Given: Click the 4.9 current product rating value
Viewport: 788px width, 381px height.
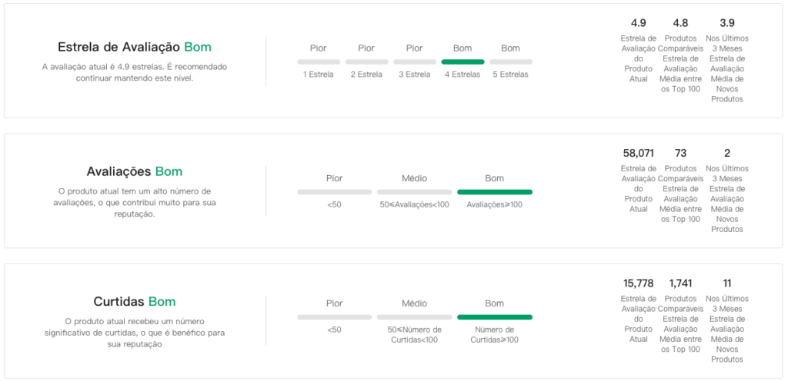Looking at the screenshot, I should coord(638,23).
